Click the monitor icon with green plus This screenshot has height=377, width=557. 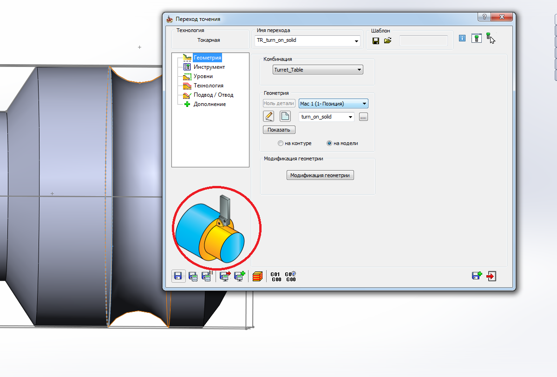click(x=240, y=276)
